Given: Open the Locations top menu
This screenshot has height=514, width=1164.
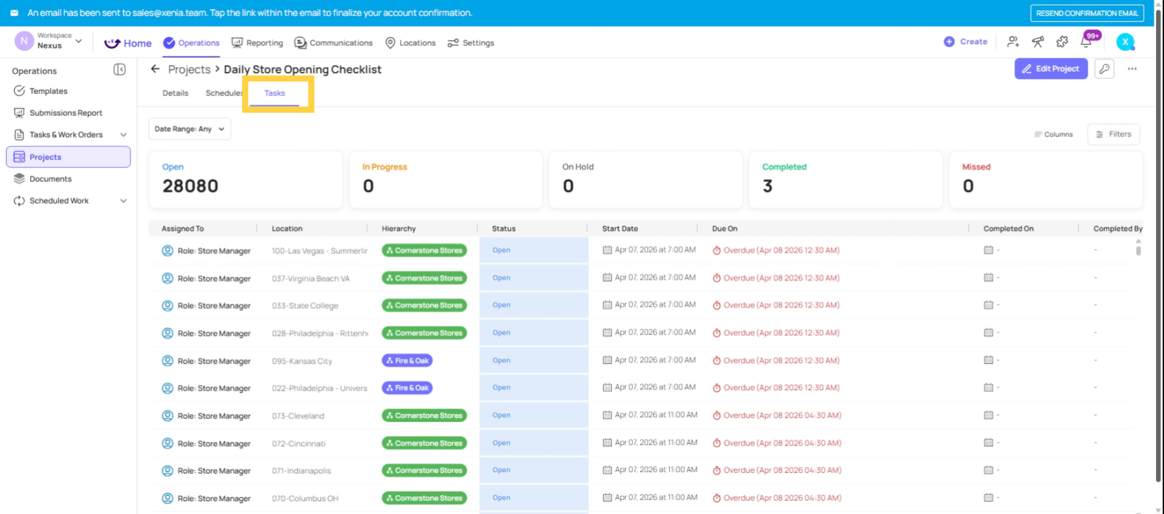Looking at the screenshot, I should [x=410, y=42].
